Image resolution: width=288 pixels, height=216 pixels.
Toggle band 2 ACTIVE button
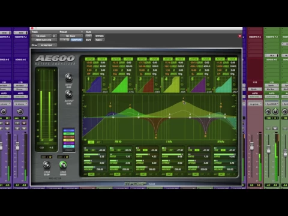[116, 59]
